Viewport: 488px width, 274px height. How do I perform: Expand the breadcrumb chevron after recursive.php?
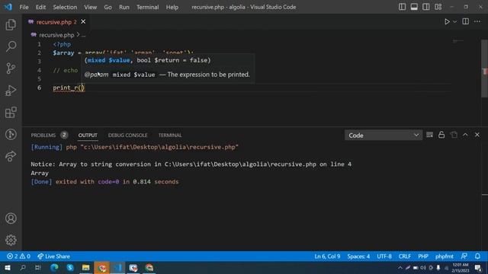point(78,35)
